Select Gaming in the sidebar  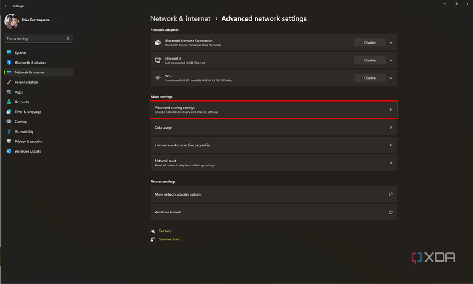[x=21, y=122]
